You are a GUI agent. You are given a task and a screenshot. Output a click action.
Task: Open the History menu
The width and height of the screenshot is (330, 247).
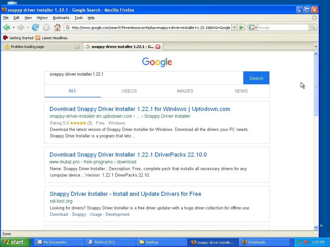coord(42,18)
